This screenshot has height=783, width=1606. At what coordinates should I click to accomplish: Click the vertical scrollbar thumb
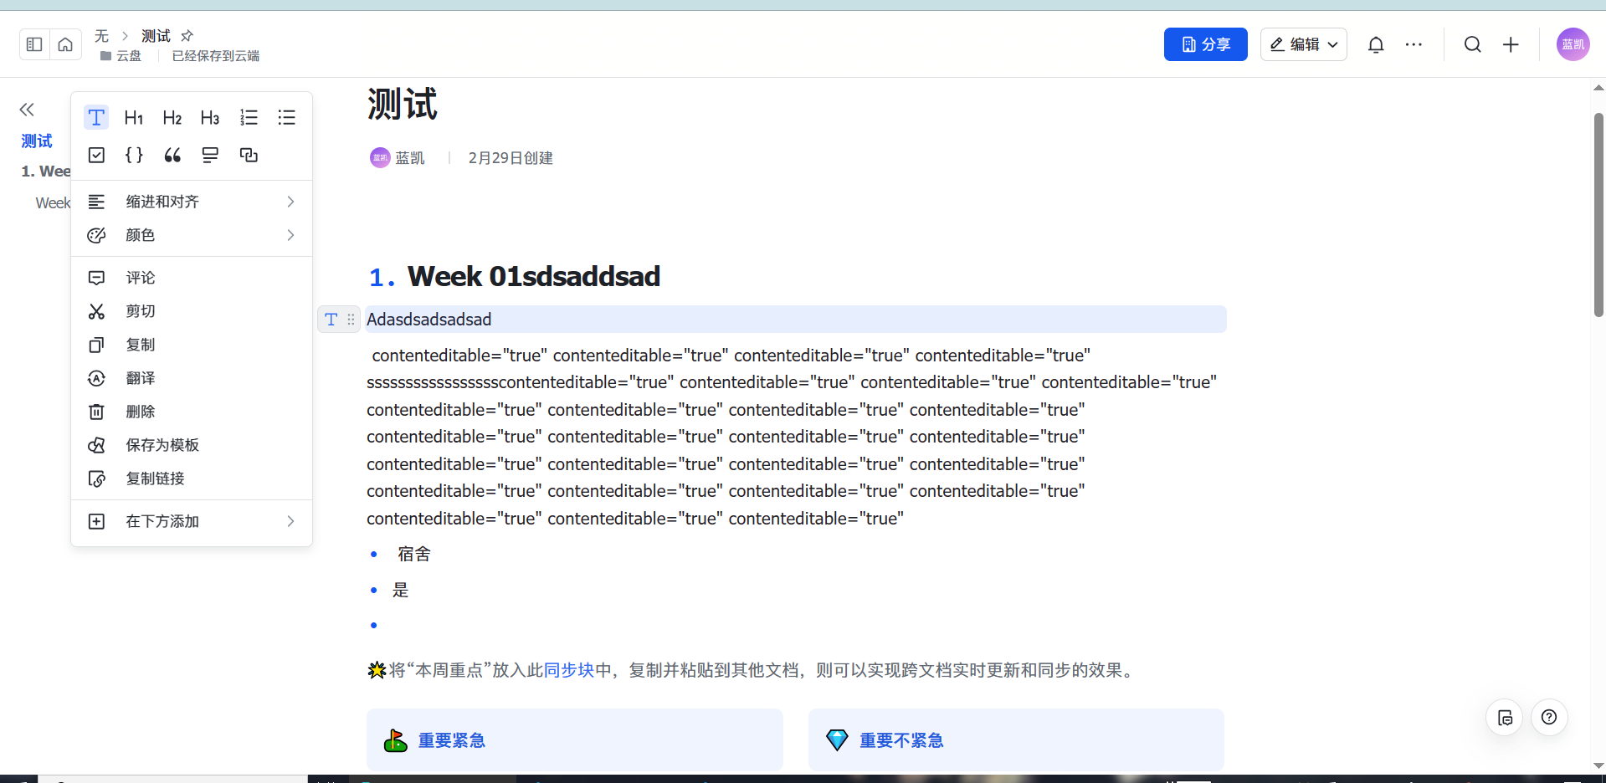coord(1598,215)
